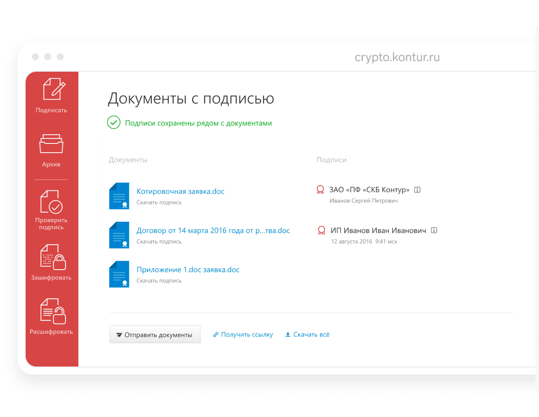Open the Расшифровать decrypt icon
The height and width of the screenshot is (417, 539).
pyautogui.click(x=53, y=311)
